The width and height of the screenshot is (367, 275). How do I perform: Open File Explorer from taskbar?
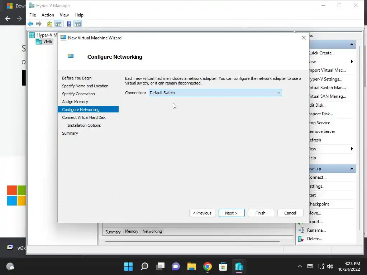click(x=191, y=266)
